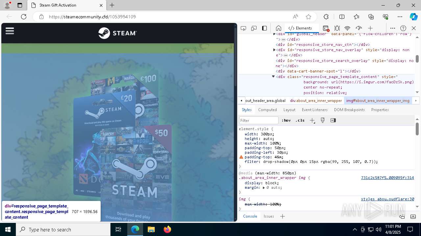This screenshot has width=421, height=236.
Task: Open Customize and control DevTools menu
Action: (393, 28)
